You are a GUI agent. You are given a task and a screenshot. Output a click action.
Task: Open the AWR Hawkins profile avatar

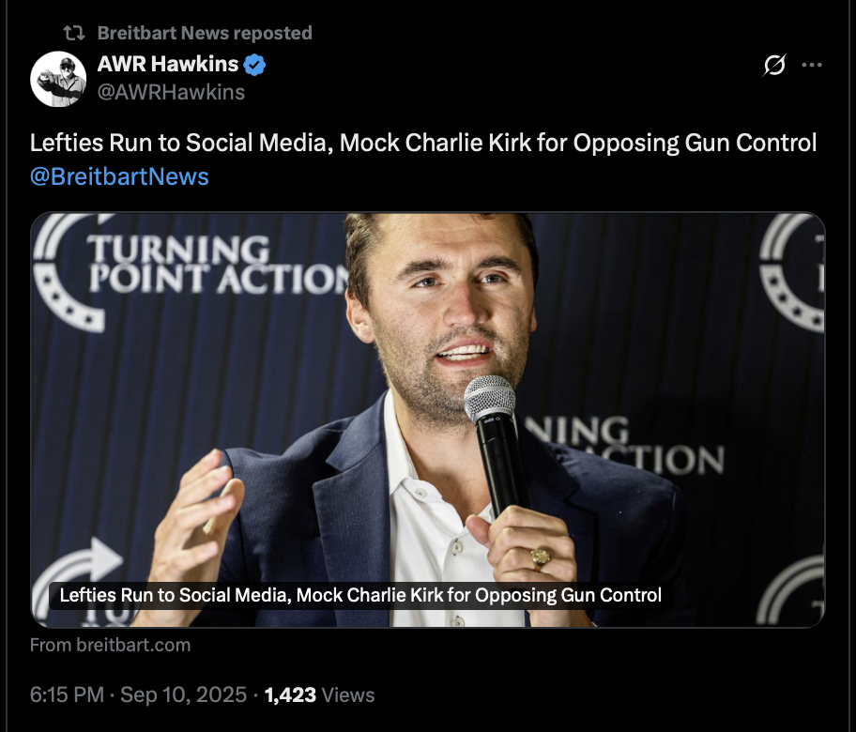coord(59,79)
